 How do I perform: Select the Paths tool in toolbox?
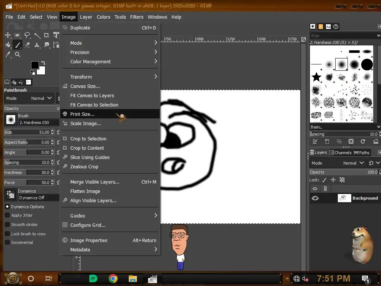click(x=56, y=45)
